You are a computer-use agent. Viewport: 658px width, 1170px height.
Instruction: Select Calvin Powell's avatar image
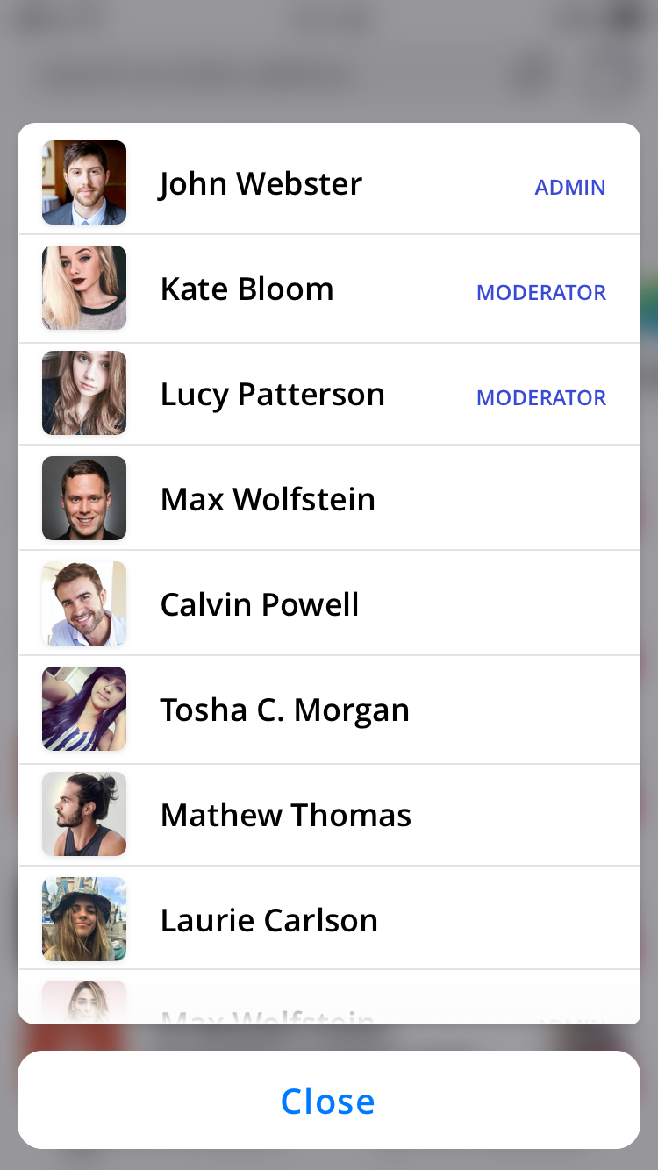click(x=84, y=603)
